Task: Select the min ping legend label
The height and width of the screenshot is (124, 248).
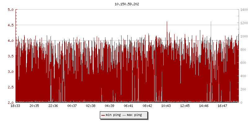Action: (113, 115)
